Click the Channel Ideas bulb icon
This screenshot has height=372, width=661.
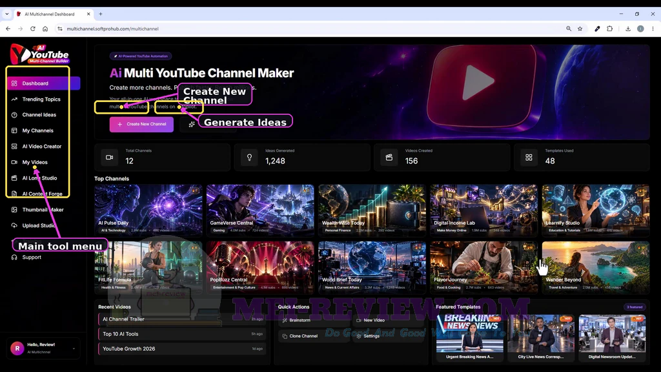point(14,115)
